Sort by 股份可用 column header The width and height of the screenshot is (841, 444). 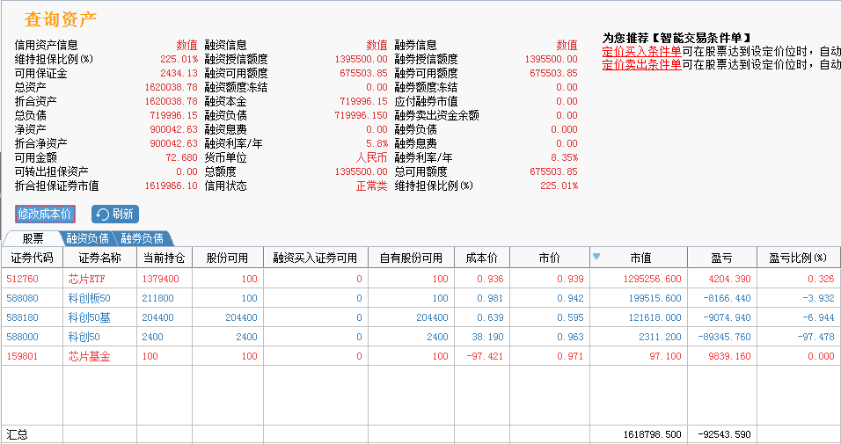point(228,258)
